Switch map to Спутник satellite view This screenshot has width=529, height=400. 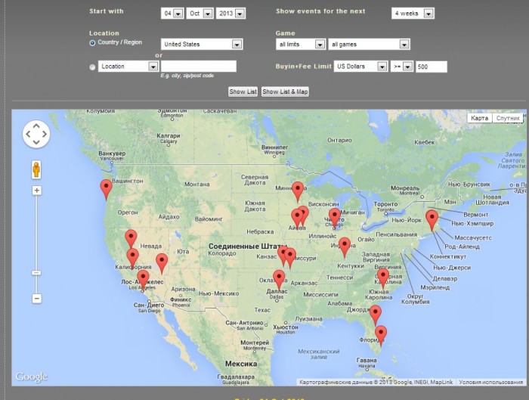pyautogui.click(x=508, y=118)
